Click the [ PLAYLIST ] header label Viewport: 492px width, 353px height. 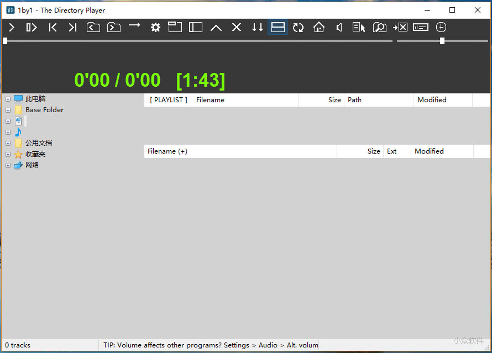[x=168, y=100]
